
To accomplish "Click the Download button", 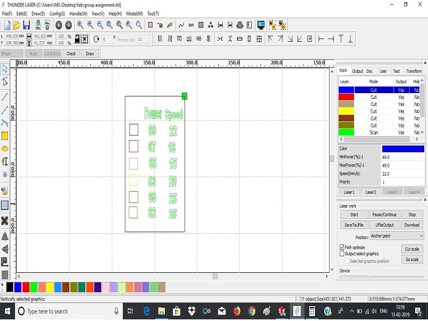I will 412,225.
